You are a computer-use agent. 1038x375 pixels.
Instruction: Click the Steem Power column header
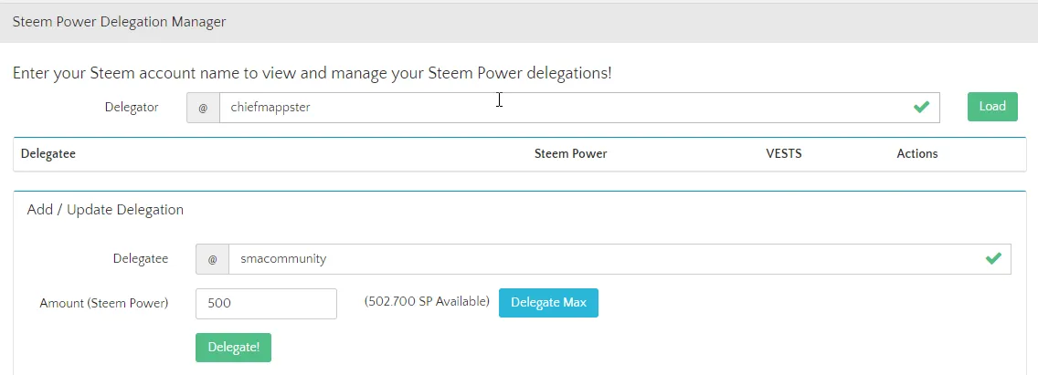click(x=571, y=153)
